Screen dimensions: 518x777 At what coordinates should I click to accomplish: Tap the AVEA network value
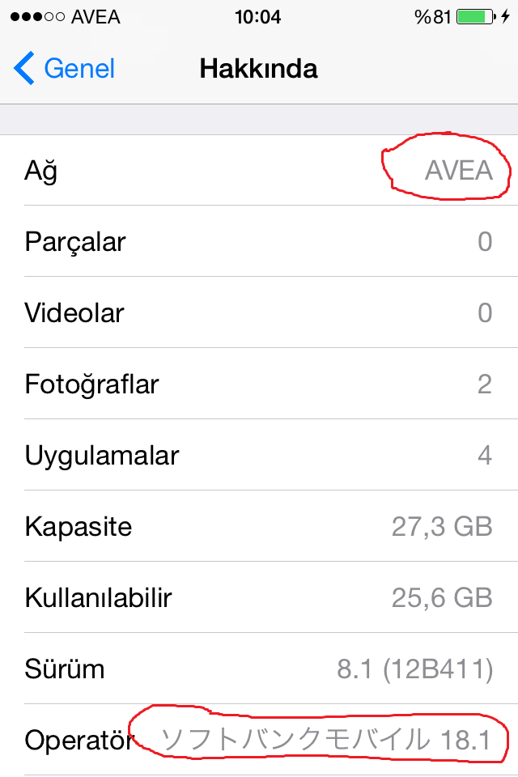459,171
